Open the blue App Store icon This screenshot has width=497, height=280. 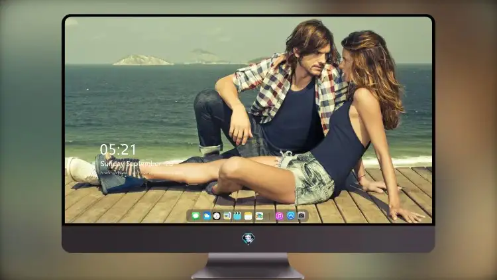(x=291, y=216)
